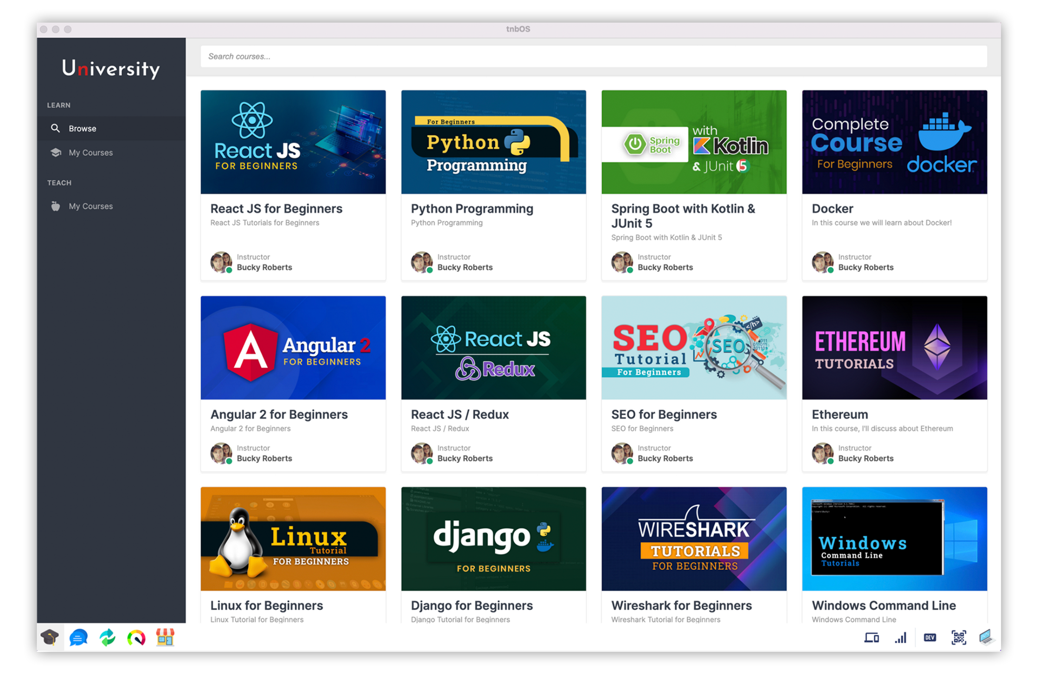Open the speedometer gauge app icon
Viewport: 1060px width, 674px height.
[136, 638]
